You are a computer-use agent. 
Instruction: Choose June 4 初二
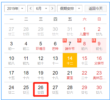click(26, 46)
